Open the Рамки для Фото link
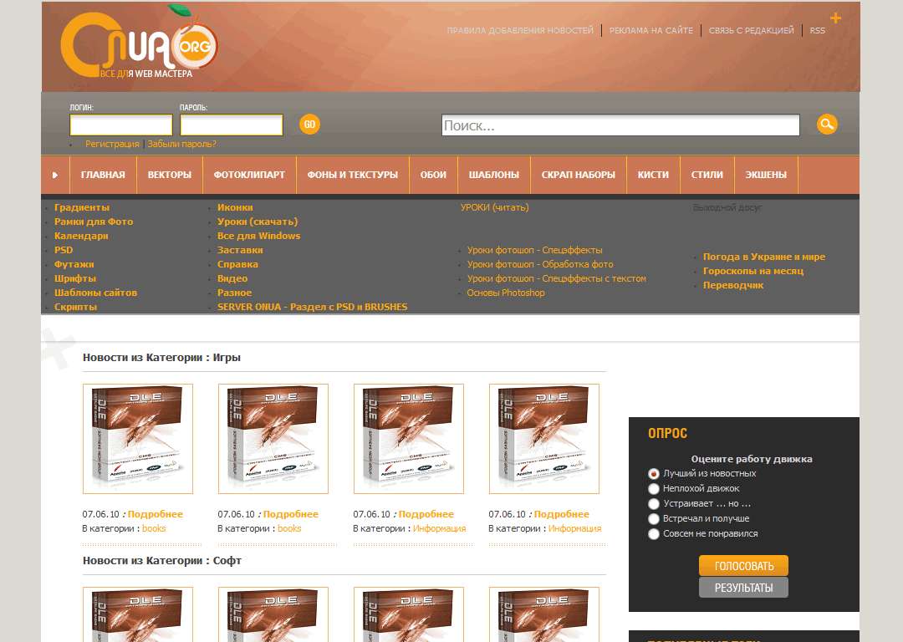Image resolution: width=903 pixels, height=642 pixels. click(94, 222)
